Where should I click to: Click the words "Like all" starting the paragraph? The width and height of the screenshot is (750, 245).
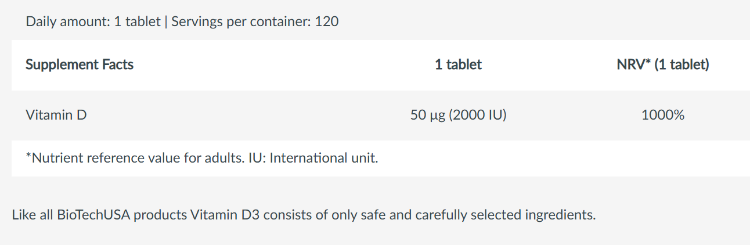pyautogui.click(x=33, y=215)
